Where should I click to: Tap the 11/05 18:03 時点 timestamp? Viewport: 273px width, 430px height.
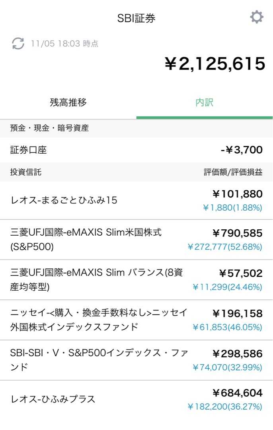(x=64, y=44)
